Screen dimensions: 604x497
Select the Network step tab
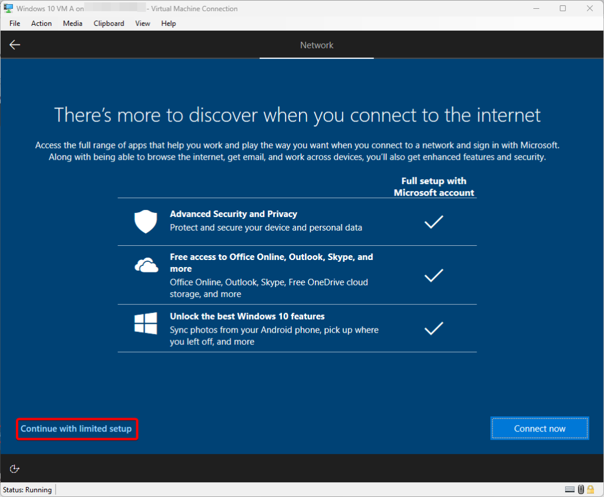click(317, 45)
